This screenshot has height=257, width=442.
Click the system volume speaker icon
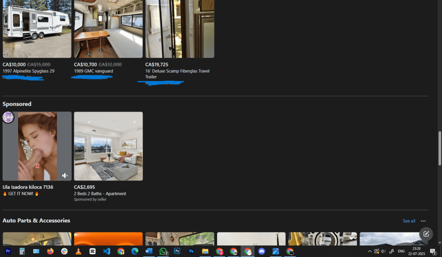383,251
